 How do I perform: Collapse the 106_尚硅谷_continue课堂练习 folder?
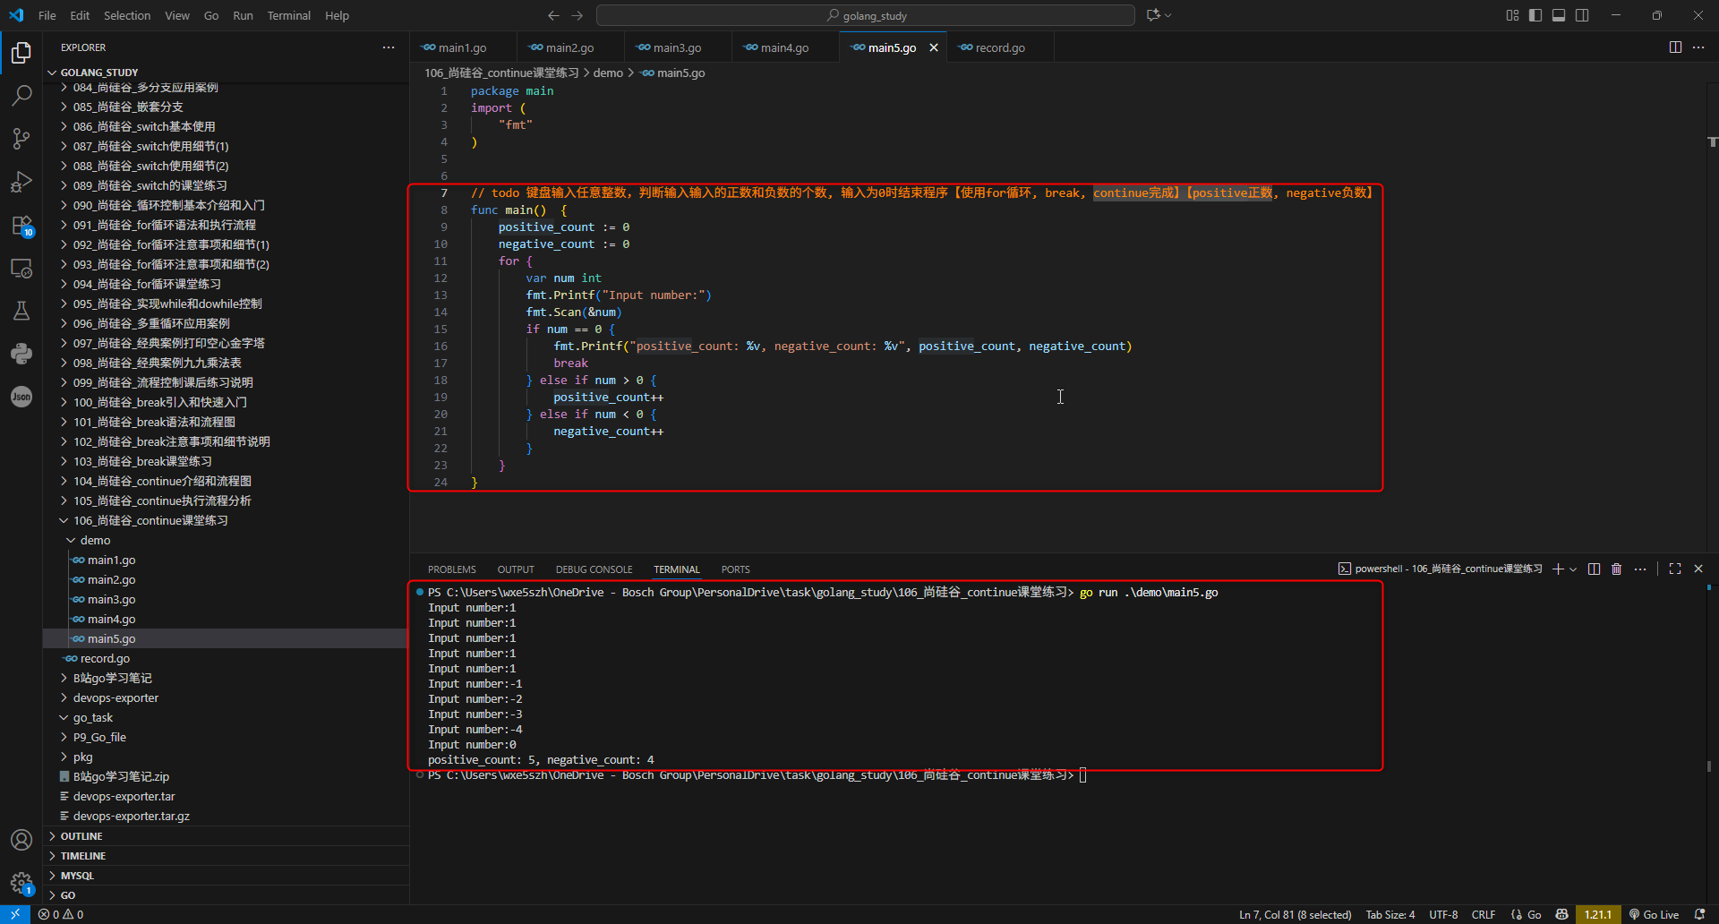tap(150, 521)
